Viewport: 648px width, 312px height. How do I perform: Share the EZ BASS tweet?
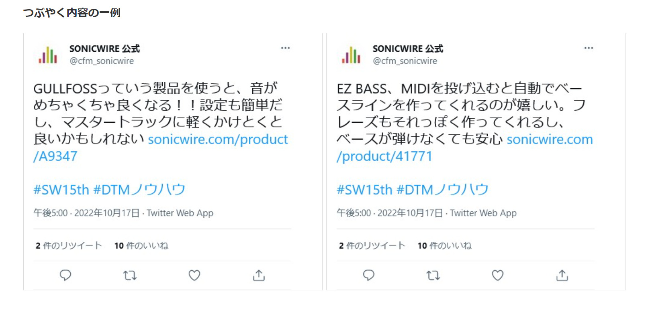pos(562,275)
